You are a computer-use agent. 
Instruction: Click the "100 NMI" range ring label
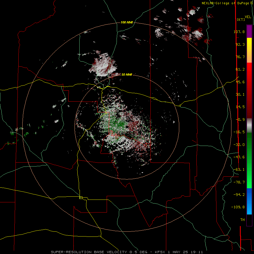point(127,22)
